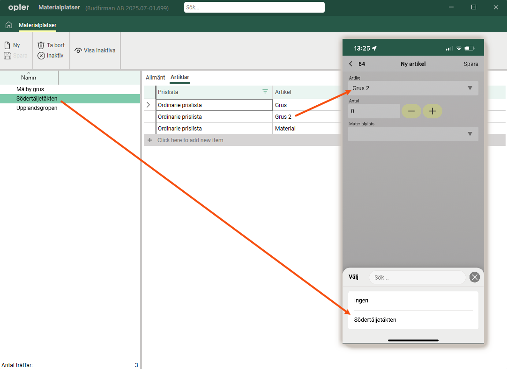Switch to the Allmänt tab
507x369 pixels.
tap(155, 78)
